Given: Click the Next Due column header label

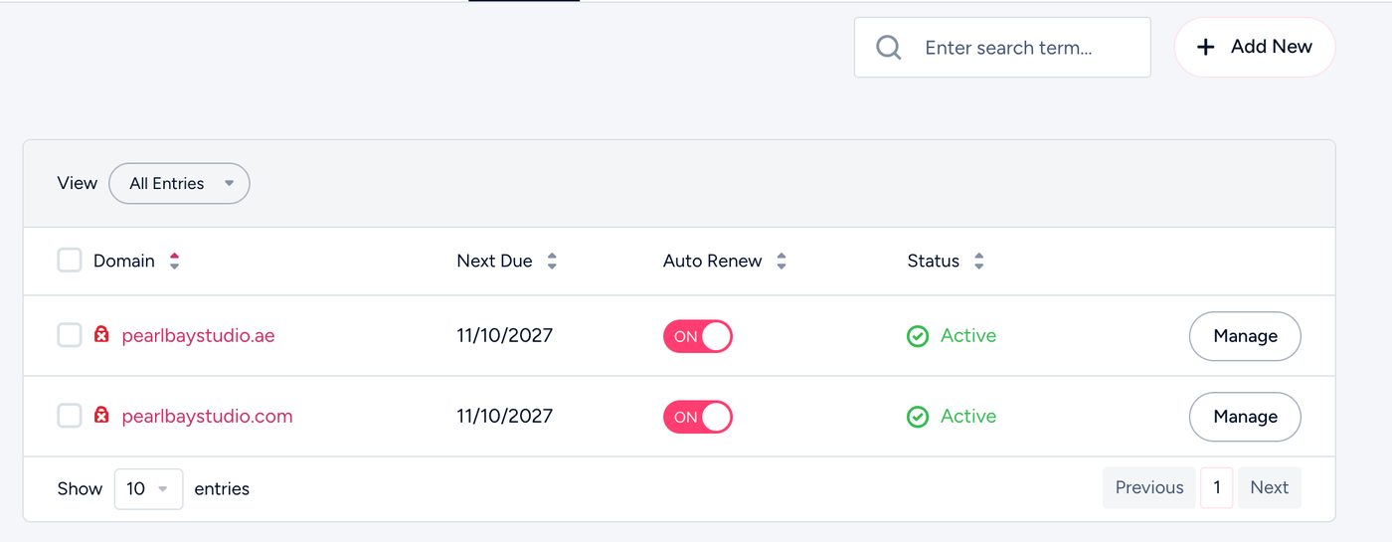Looking at the screenshot, I should tap(494, 261).
